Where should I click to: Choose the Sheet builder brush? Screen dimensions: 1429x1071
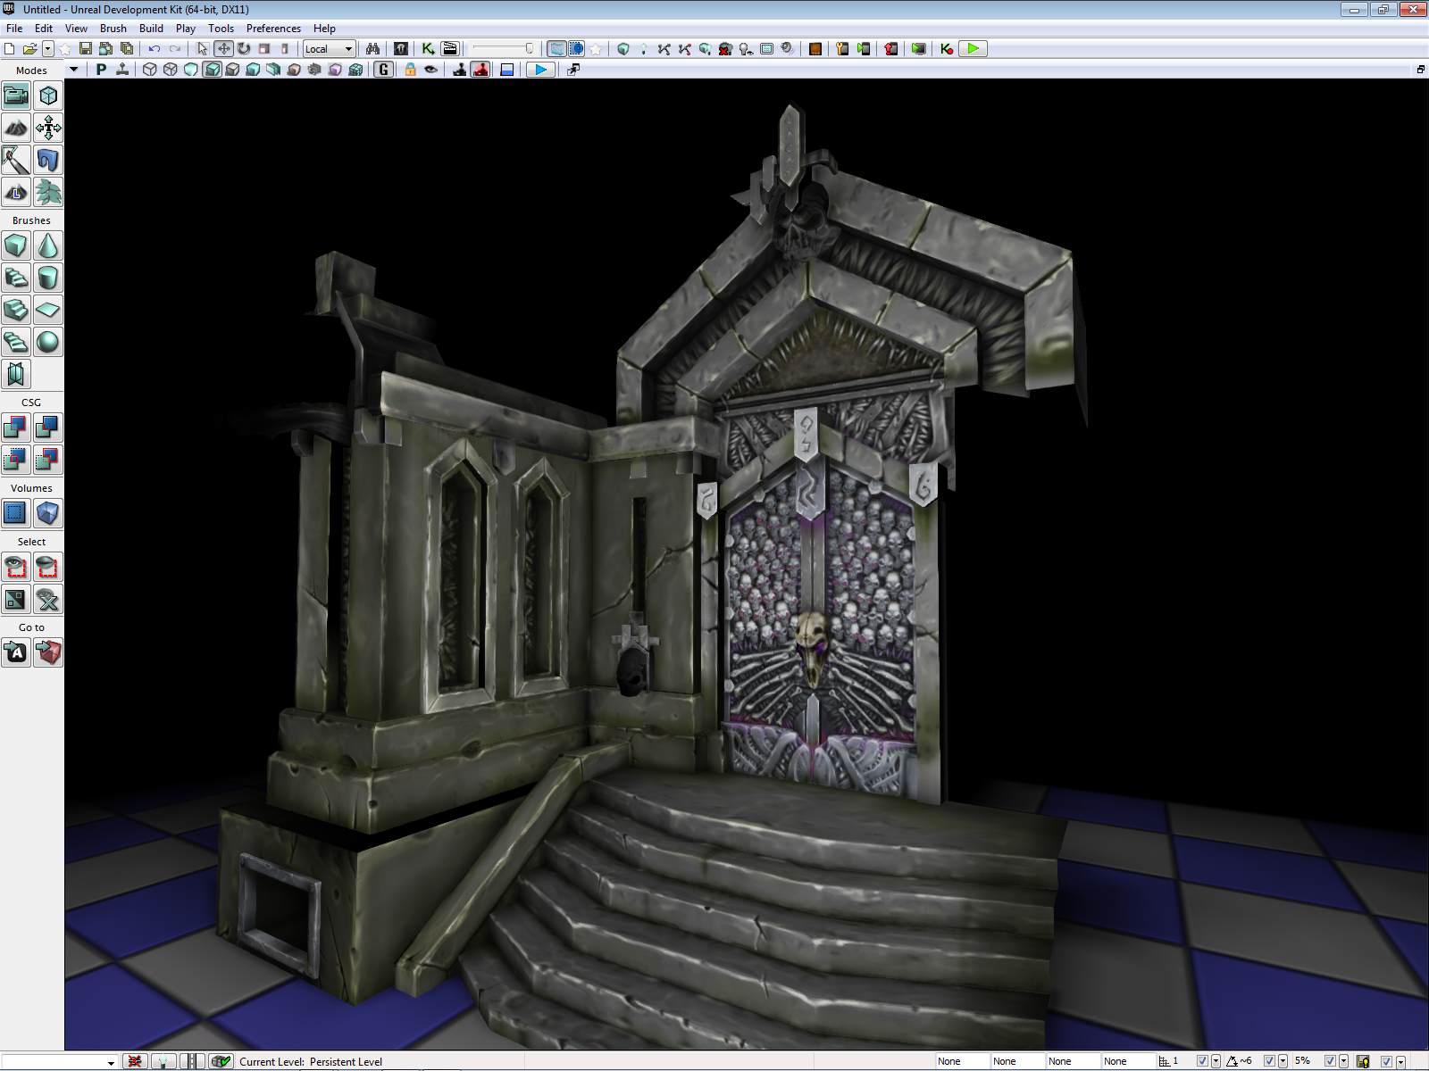48,310
